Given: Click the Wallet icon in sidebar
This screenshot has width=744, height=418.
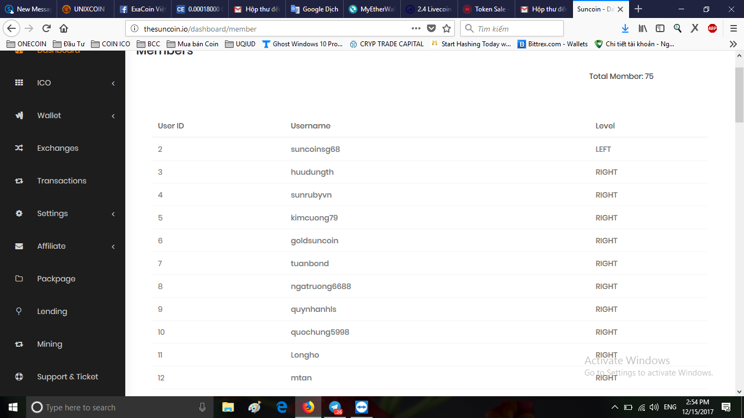Looking at the screenshot, I should point(19,115).
